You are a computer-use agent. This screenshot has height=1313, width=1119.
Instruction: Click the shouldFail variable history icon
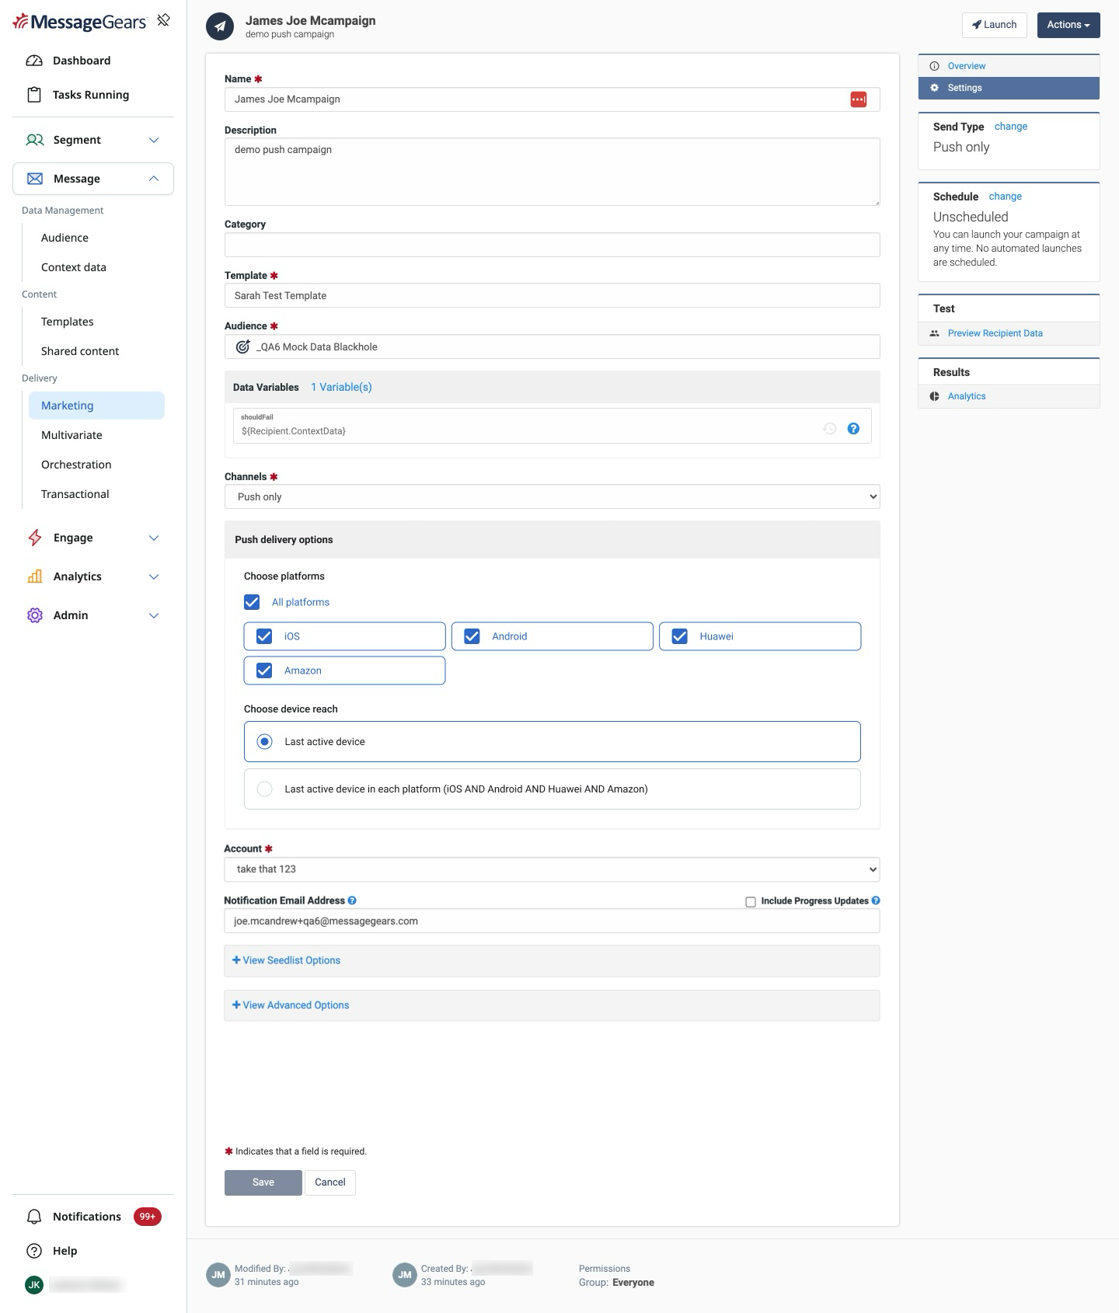pos(830,428)
